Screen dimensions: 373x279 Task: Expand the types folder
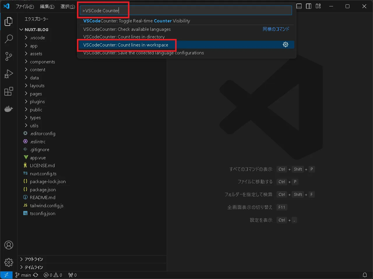(x=92, y=118)
